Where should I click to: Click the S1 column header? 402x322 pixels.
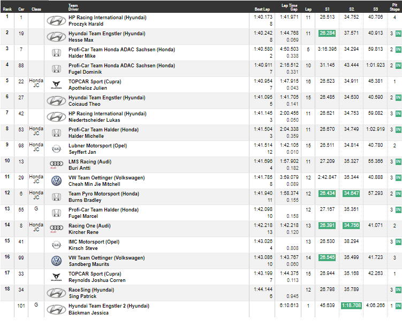pos(327,9)
